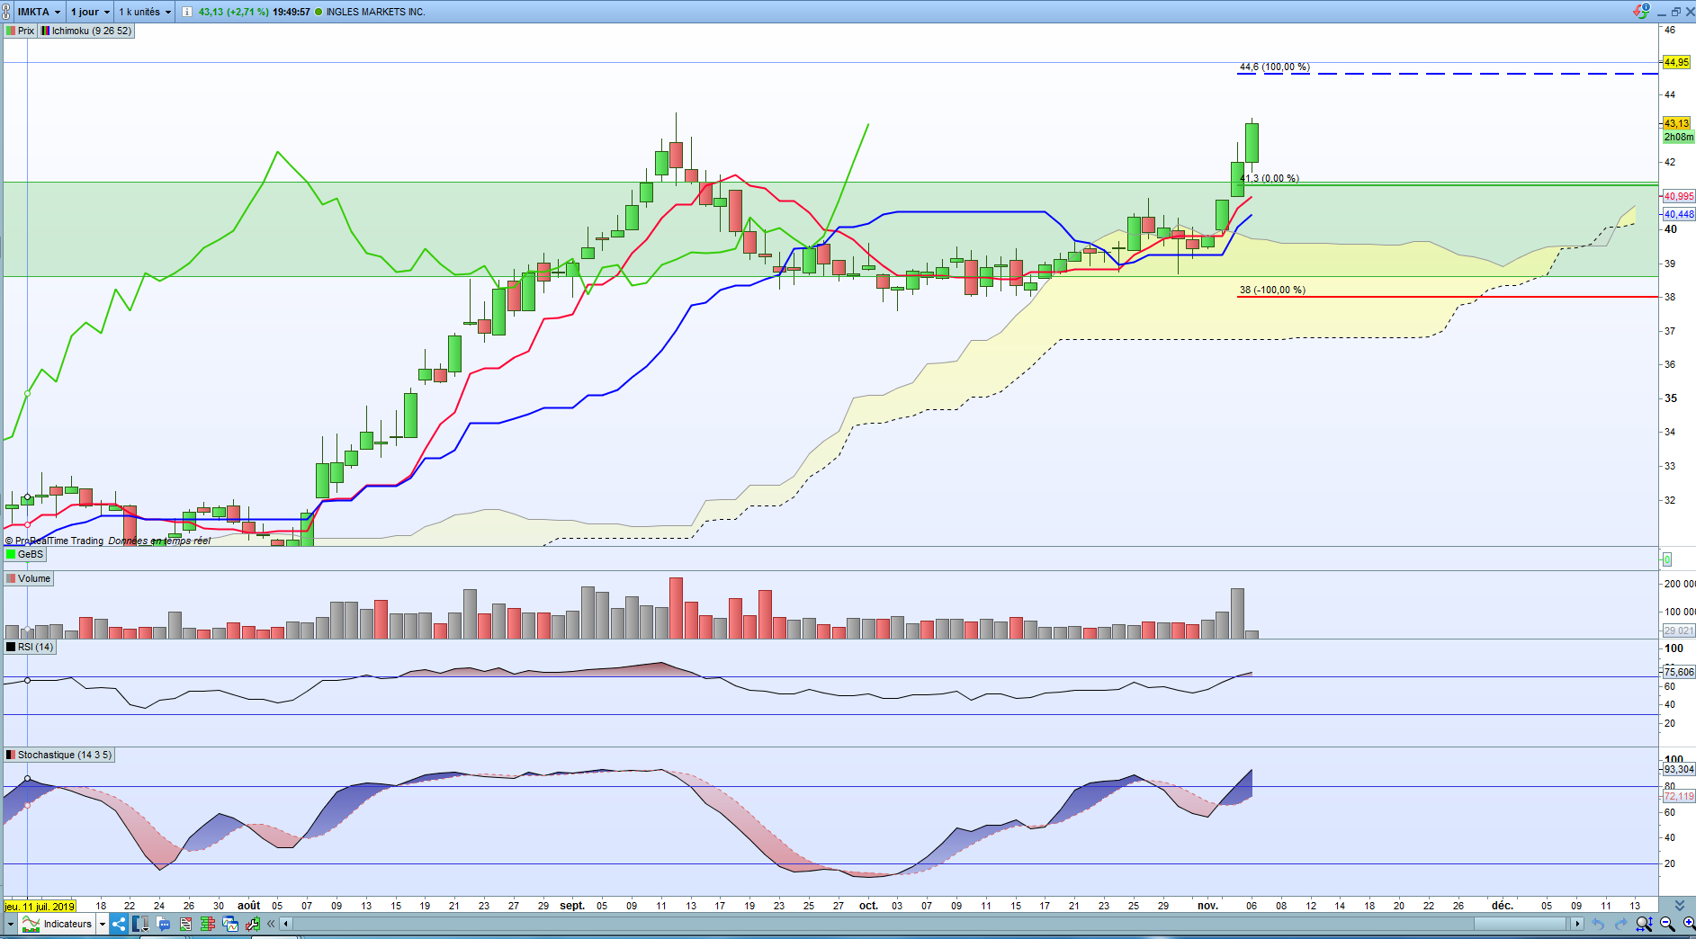Image resolution: width=1696 pixels, height=939 pixels.
Task: Open the 1 k unités dropdown
Action: click(144, 12)
